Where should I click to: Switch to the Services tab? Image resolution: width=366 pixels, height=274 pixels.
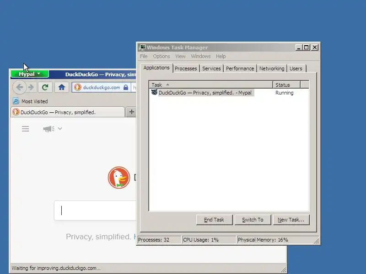click(x=211, y=68)
